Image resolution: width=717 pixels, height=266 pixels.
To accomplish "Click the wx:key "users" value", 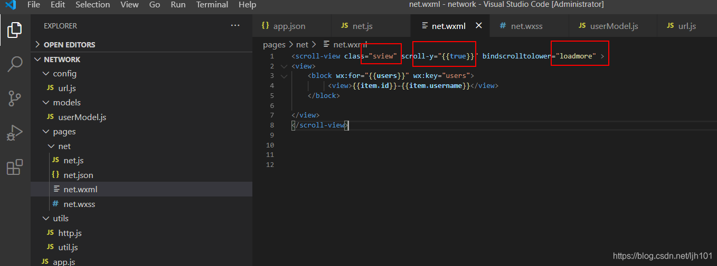I will point(456,76).
